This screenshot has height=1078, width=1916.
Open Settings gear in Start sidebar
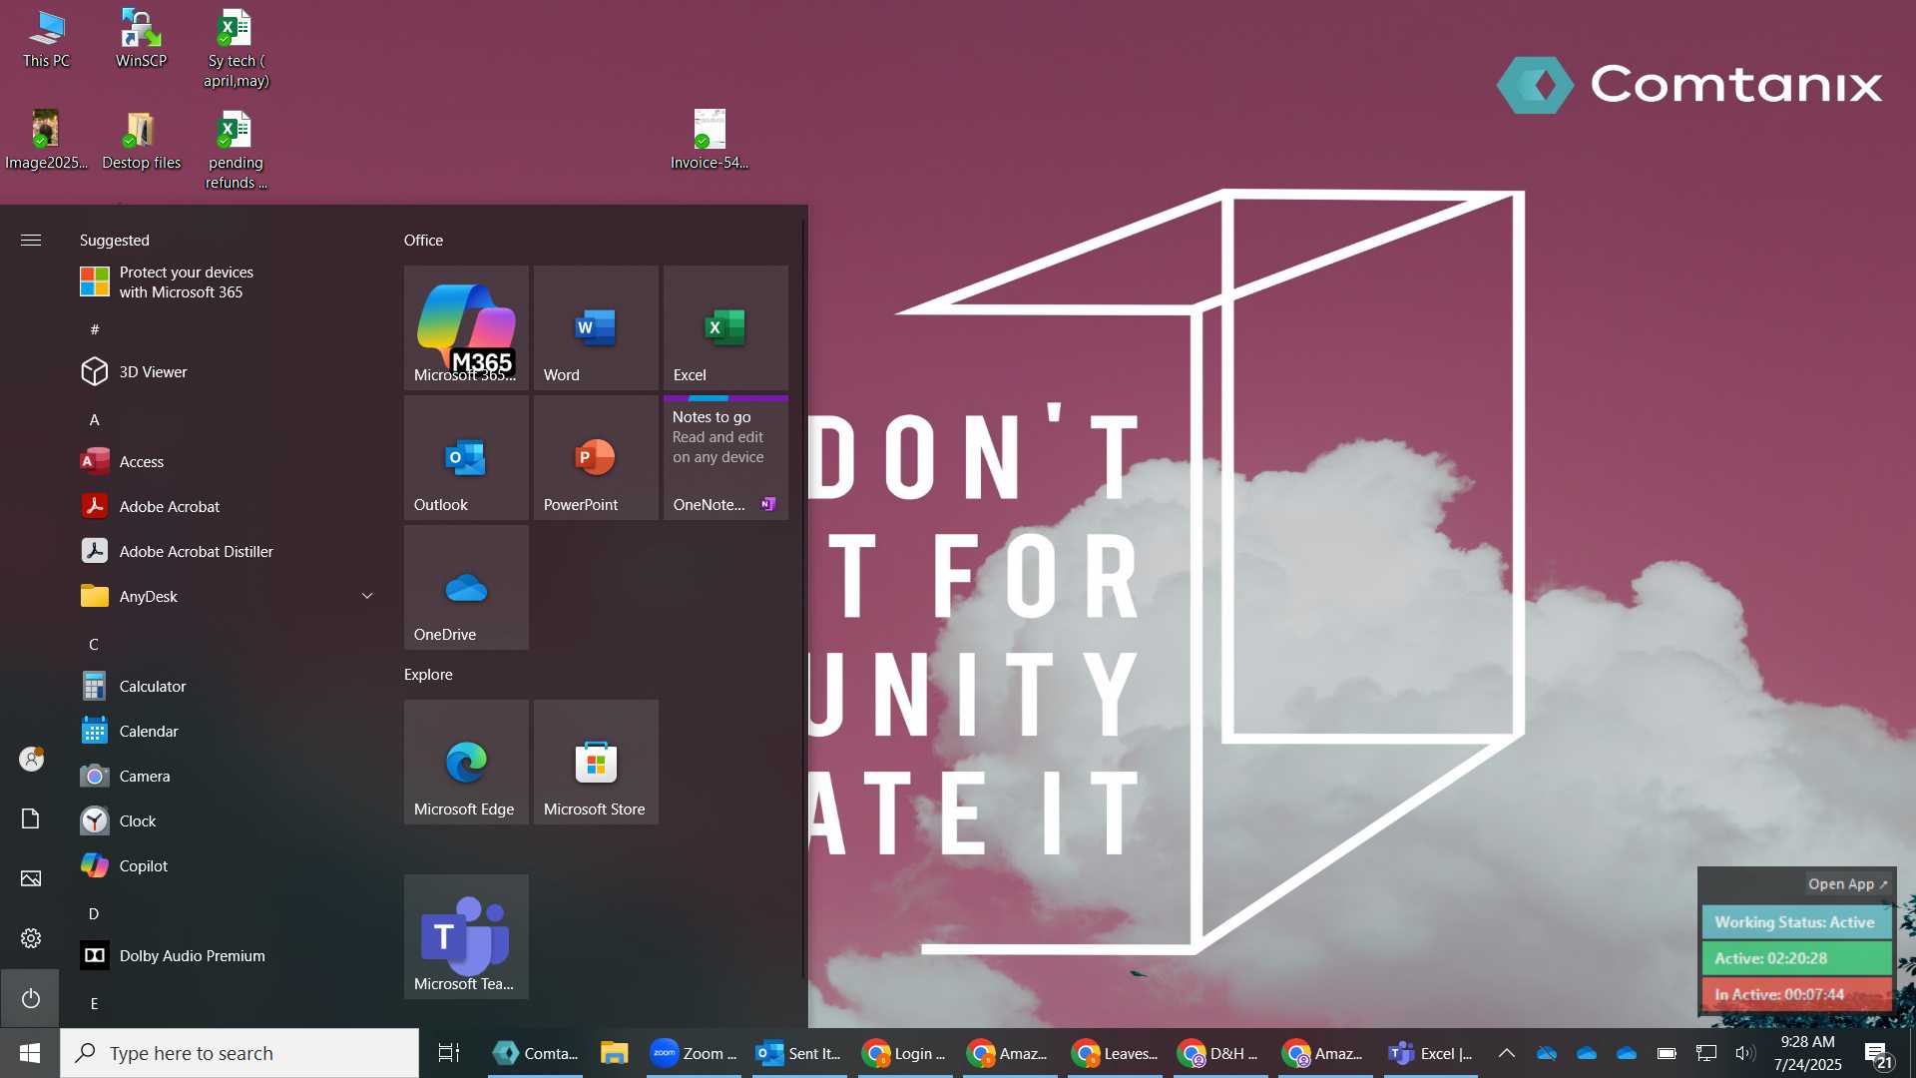click(x=30, y=938)
